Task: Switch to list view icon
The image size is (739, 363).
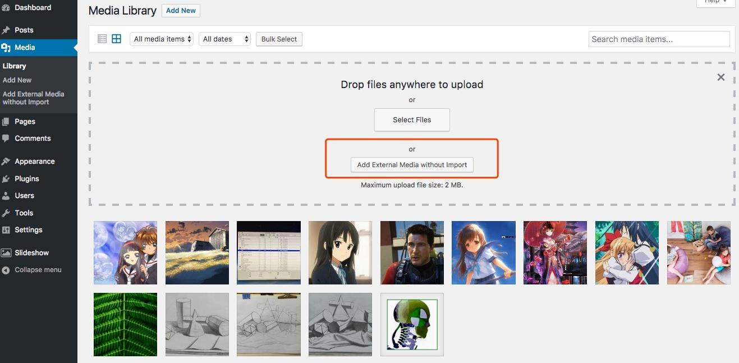Action: click(x=102, y=39)
